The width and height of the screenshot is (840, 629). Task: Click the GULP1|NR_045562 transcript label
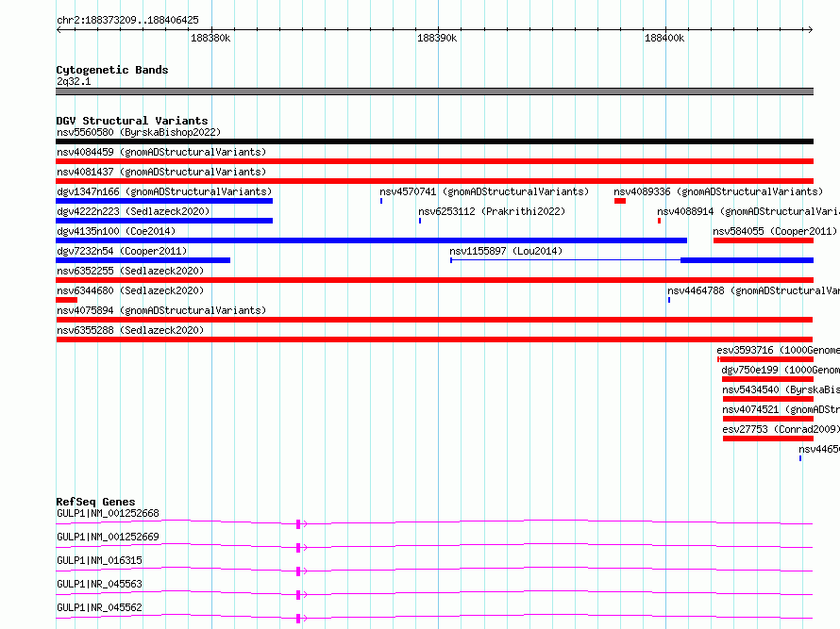(x=99, y=607)
